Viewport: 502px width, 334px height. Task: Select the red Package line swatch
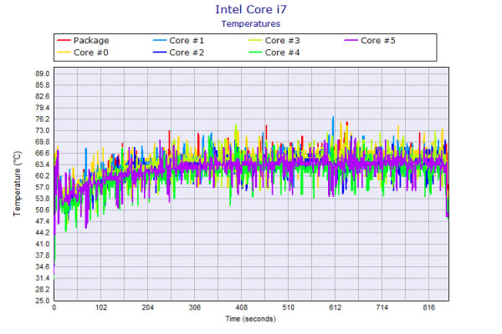click(x=64, y=40)
